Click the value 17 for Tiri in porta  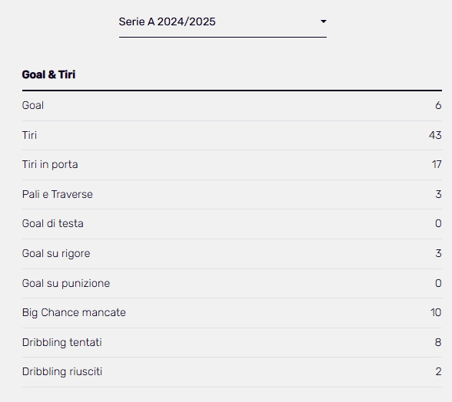tap(437, 165)
